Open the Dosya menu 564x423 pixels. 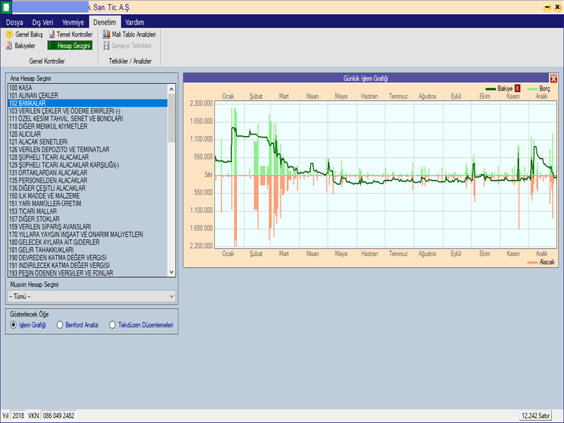pyautogui.click(x=14, y=23)
